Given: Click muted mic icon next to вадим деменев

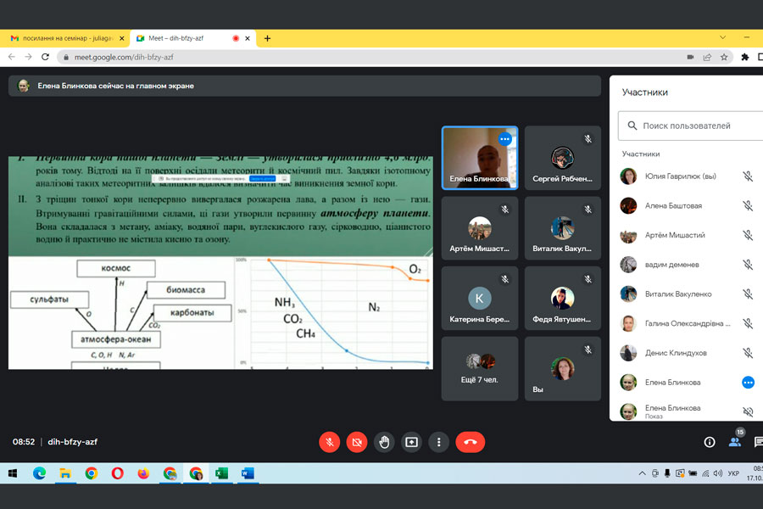Looking at the screenshot, I should [x=748, y=265].
